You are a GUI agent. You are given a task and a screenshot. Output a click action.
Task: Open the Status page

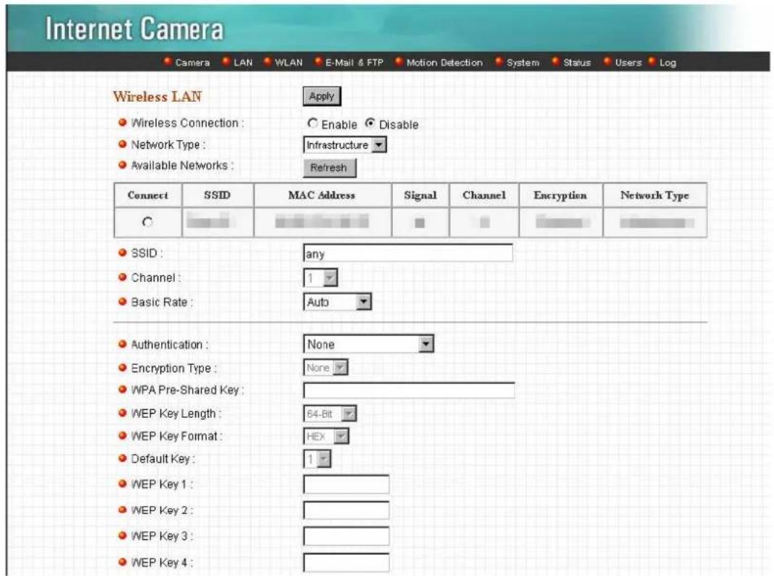coord(577,63)
